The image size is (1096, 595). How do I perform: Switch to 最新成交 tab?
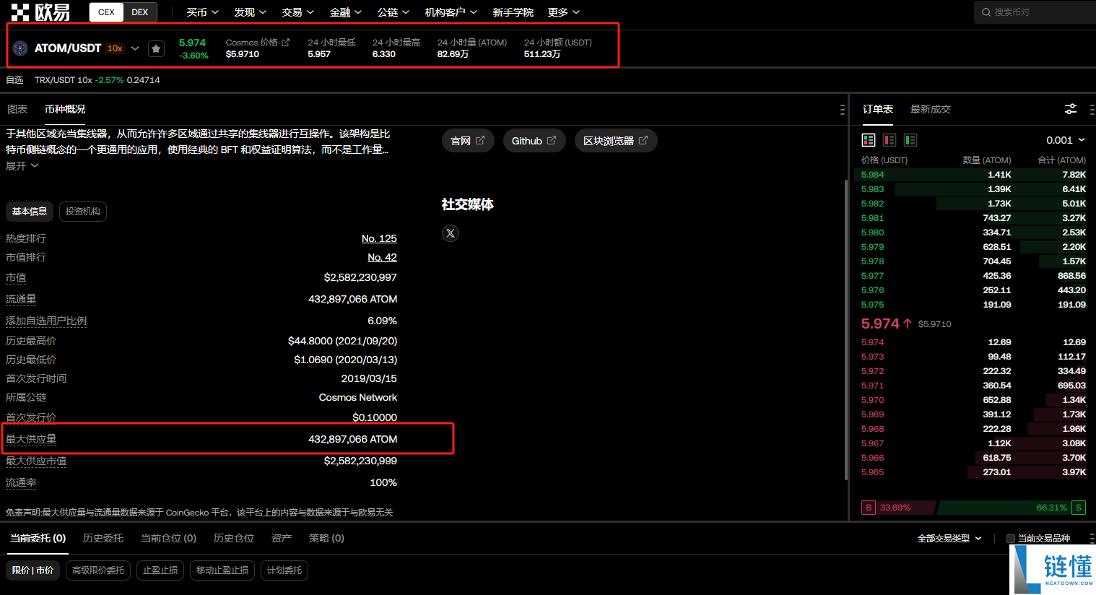coord(931,109)
